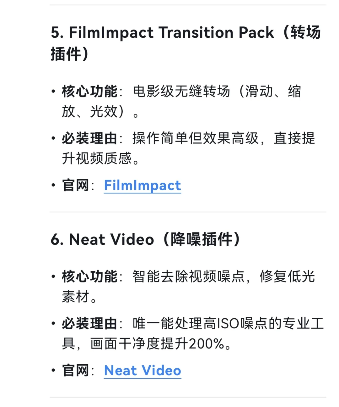Tap the 官网 label beside FilmImpact link
Screen dimensions: 339x407
pos(75,185)
